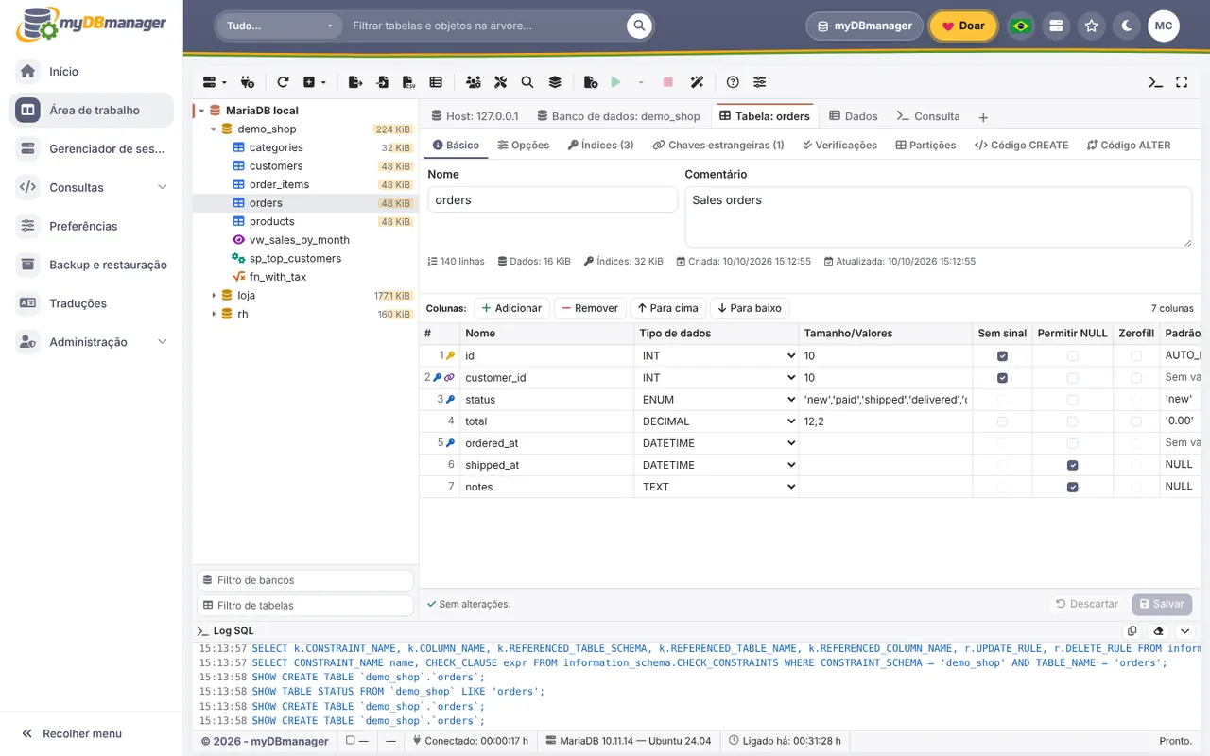Image resolution: width=1210 pixels, height=756 pixels.
Task: Click the Adicionar column button
Action: coord(511,308)
